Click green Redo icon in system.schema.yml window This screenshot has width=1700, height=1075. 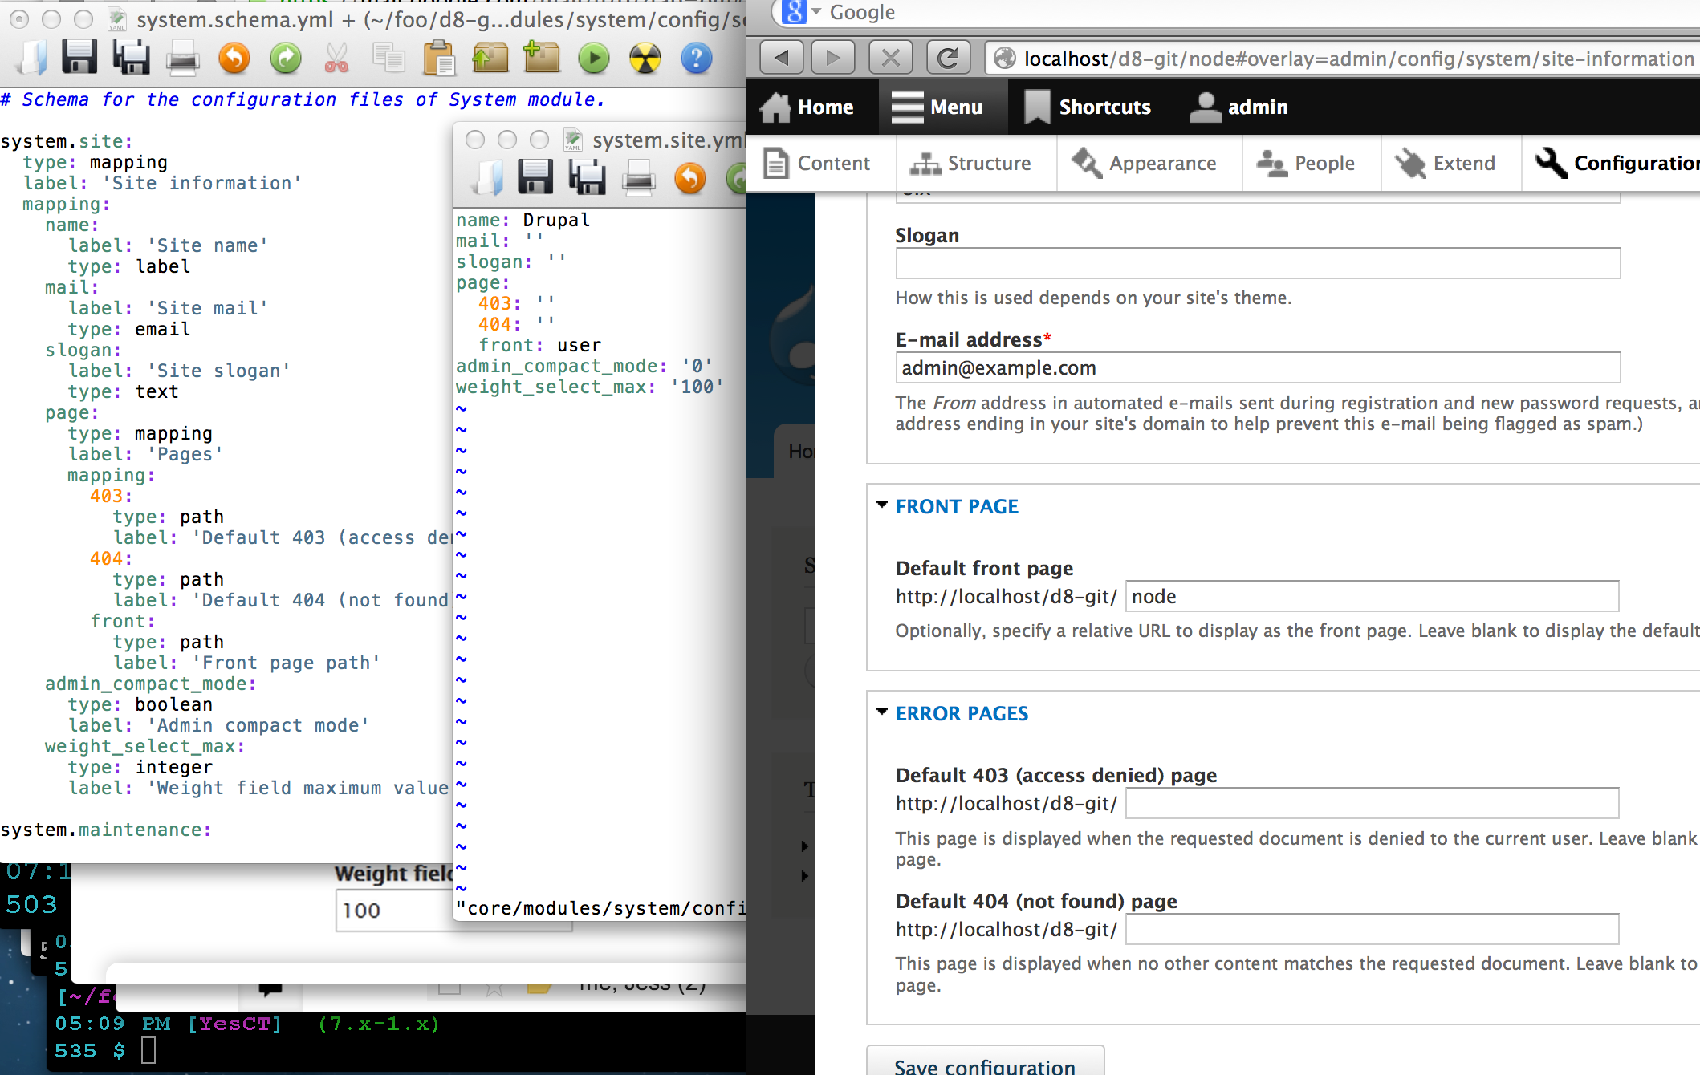pos(286,58)
